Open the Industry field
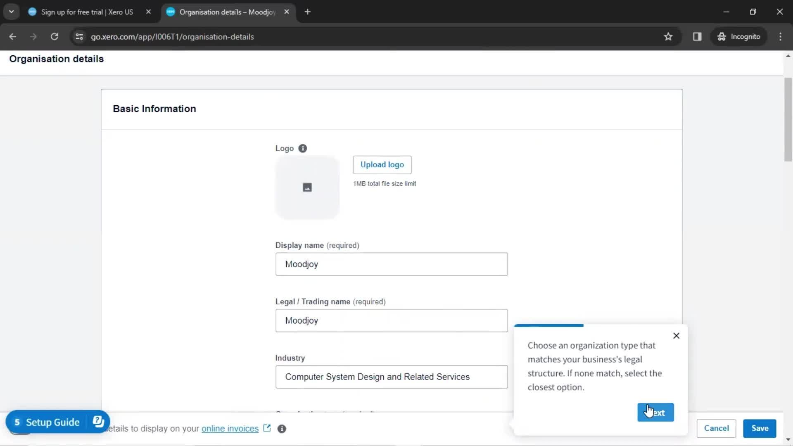Screen dimensions: 793x446 coord(392,377)
